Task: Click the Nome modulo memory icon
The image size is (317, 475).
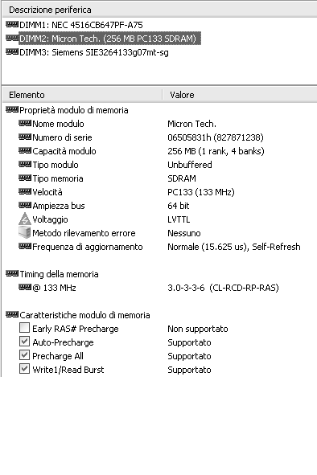Action: (x=25, y=123)
